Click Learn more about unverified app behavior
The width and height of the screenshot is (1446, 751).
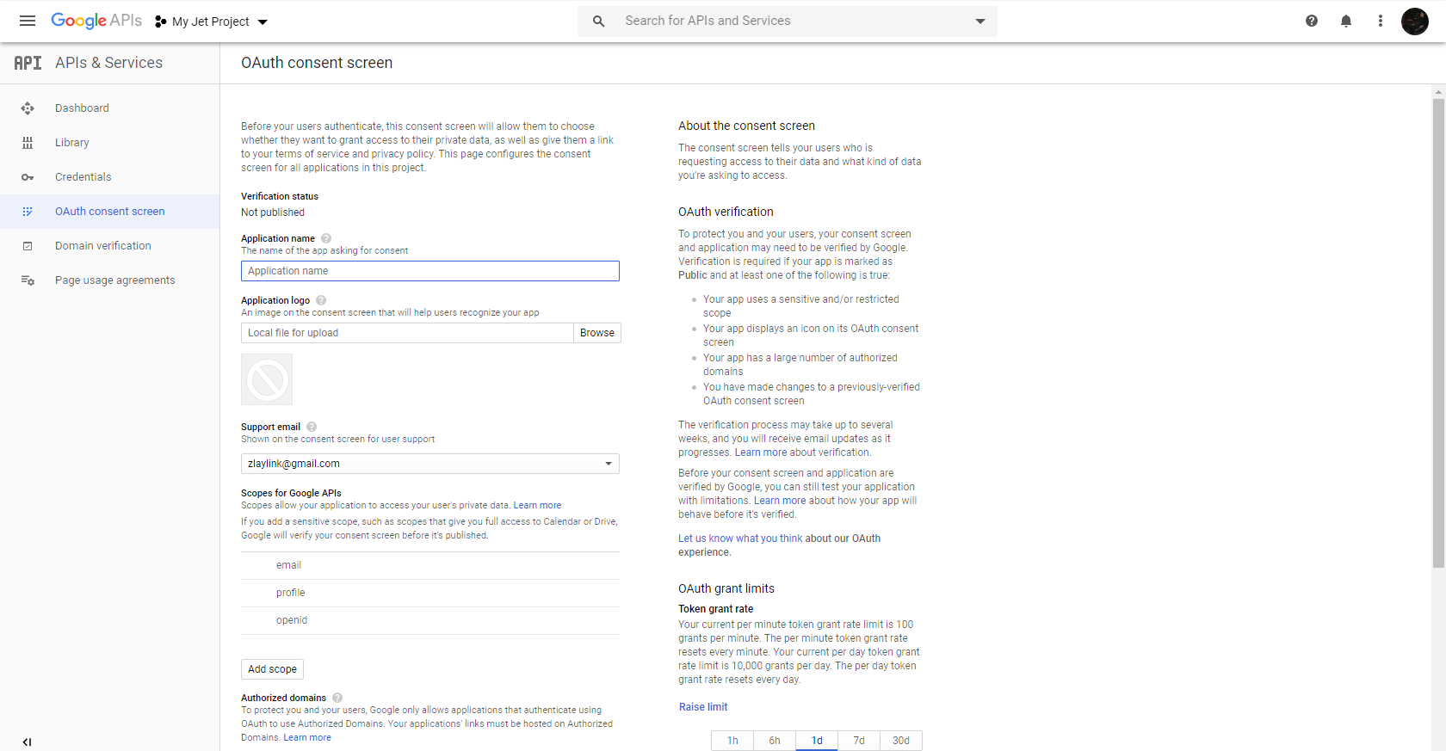click(780, 501)
